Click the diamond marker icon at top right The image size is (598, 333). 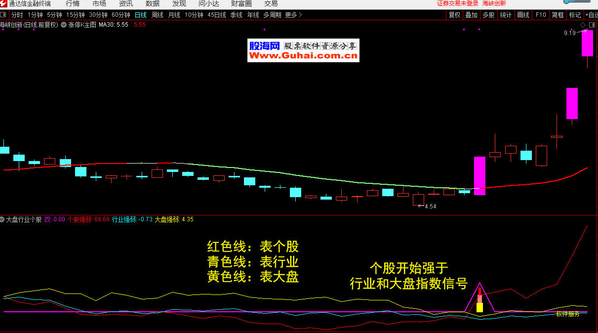click(583, 24)
